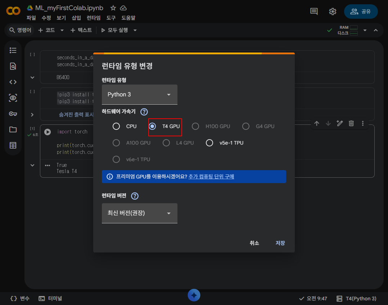Screen dimensions: 388x305
Task: Open output options dots beside True
Action: 48,165
